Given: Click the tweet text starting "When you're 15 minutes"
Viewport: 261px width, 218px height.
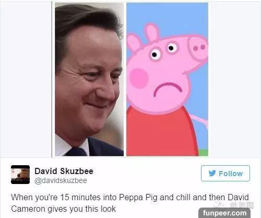Looking at the screenshot, I should (x=130, y=203).
